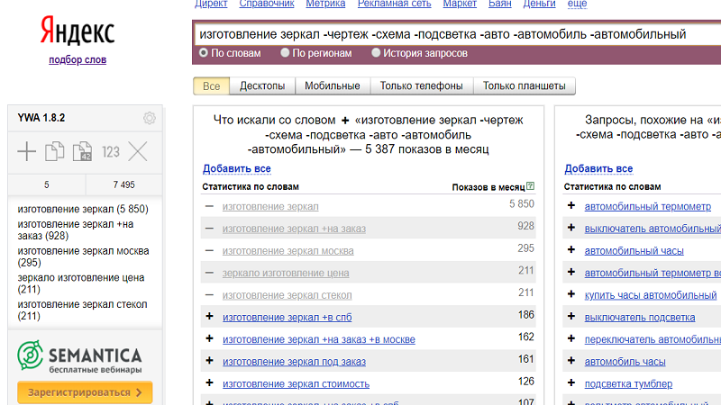
Task: Add 'переключатель автомобильный' with plus icon
Action: [571, 339]
